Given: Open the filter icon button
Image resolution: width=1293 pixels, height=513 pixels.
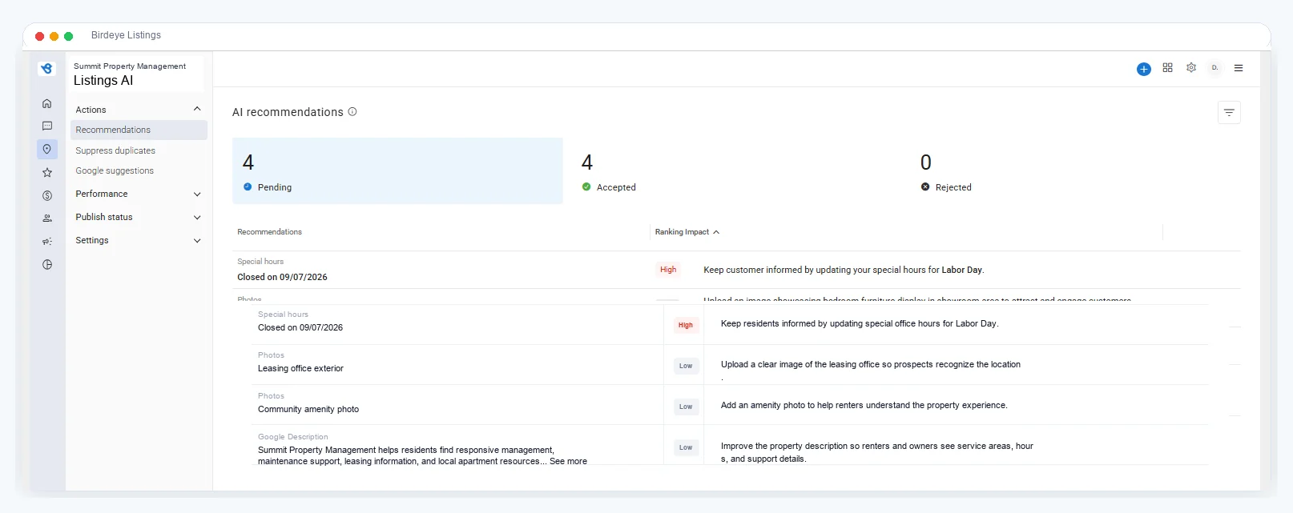Looking at the screenshot, I should [1229, 112].
